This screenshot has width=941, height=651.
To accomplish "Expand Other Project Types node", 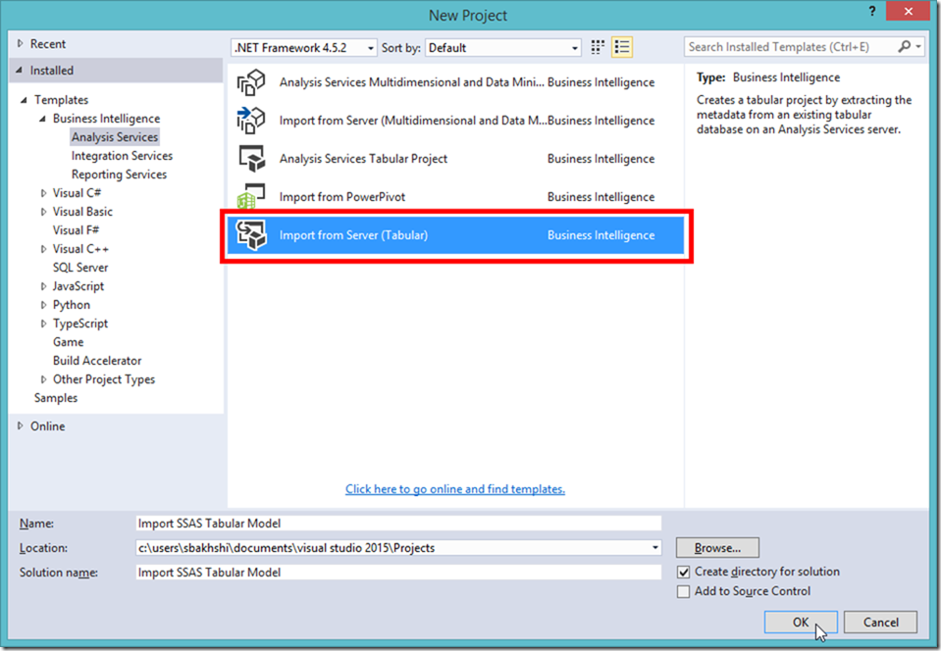I will click(x=43, y=378).
